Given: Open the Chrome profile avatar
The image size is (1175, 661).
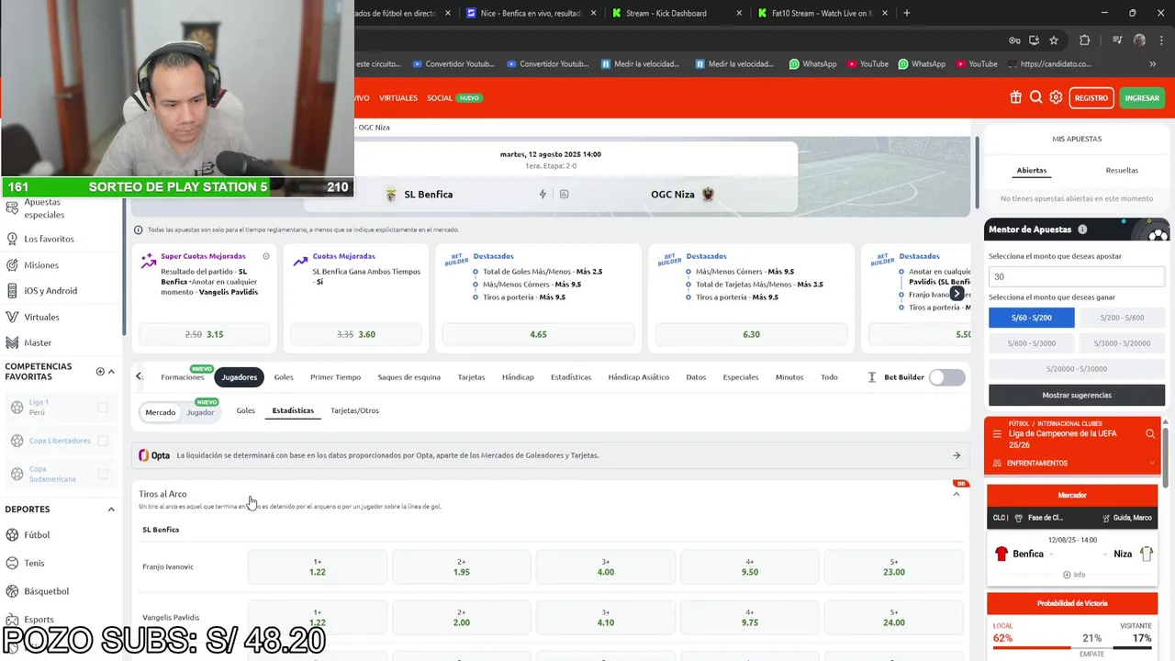Looking at the screenshot, I should (x=1139, y=40).
